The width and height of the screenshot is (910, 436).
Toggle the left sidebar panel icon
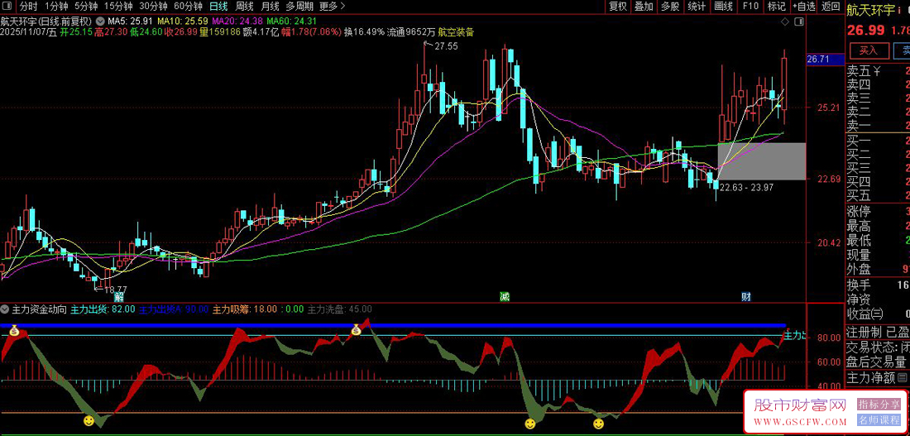click(x=7, y=7)
